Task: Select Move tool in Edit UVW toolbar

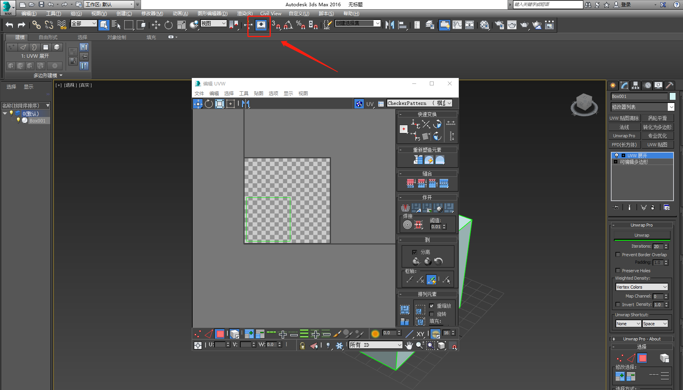Action: point(198,103)
